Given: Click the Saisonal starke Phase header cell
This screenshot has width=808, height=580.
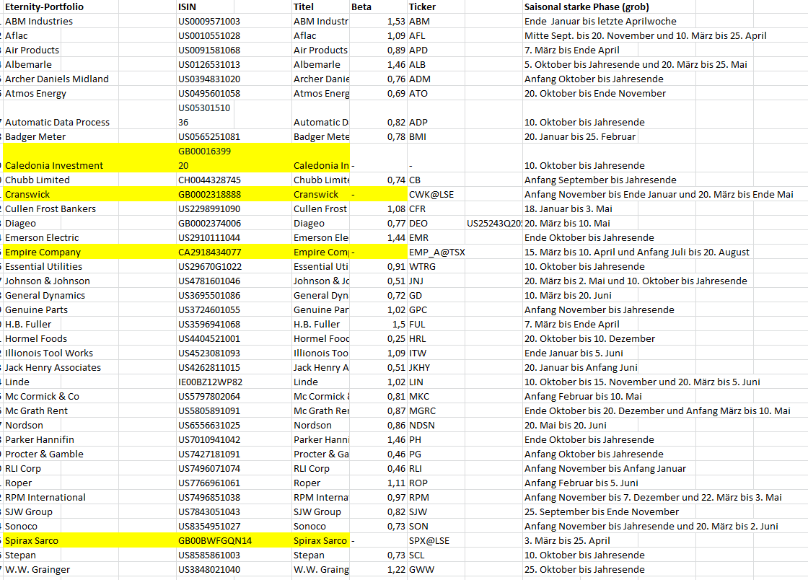Looking at the screenshot, I should [576, 6].
